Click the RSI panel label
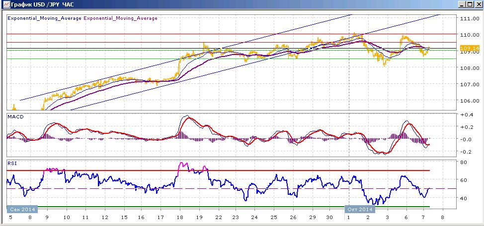The image size is (484, 226). pos(11,164)
